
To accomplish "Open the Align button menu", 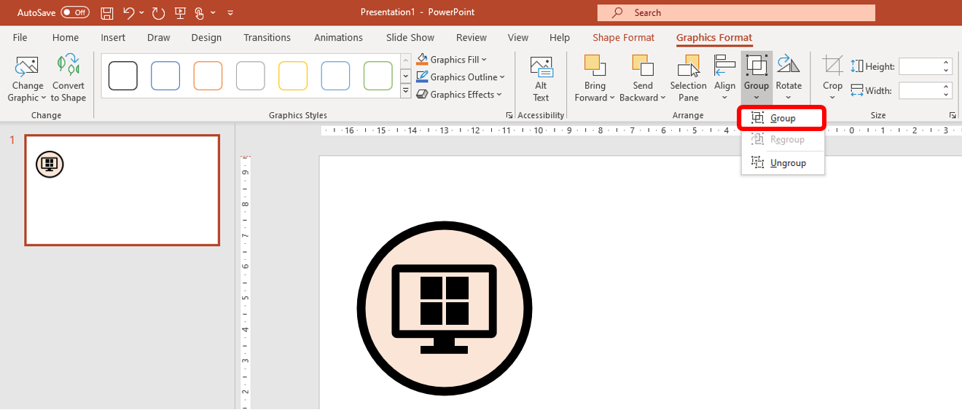I will point(724,79).
